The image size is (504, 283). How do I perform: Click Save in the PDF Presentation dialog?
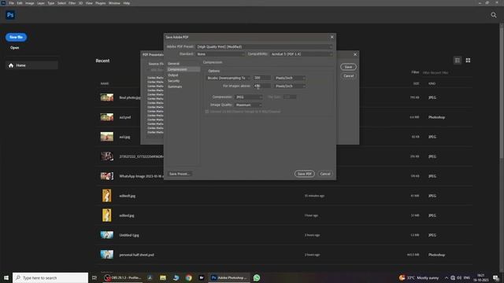pos(348,67)
